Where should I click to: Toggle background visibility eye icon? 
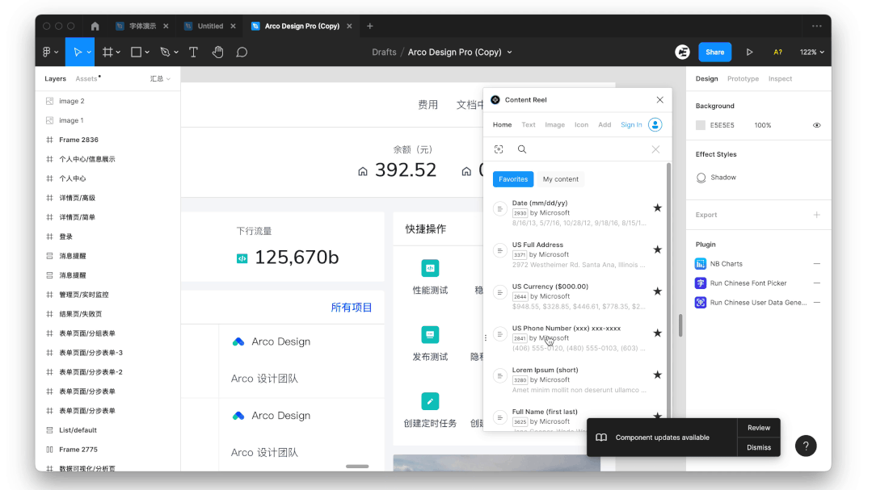coord(816,125)
